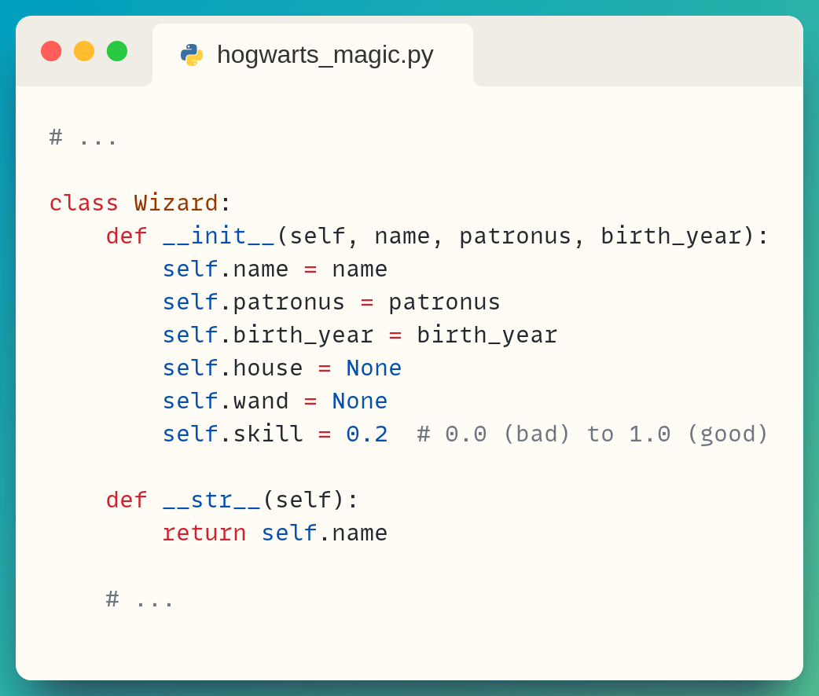The height and width of the screenshot is (696, 819).
Task: Click patronus parameter in __init__ signature
Action: pos(515,236)
